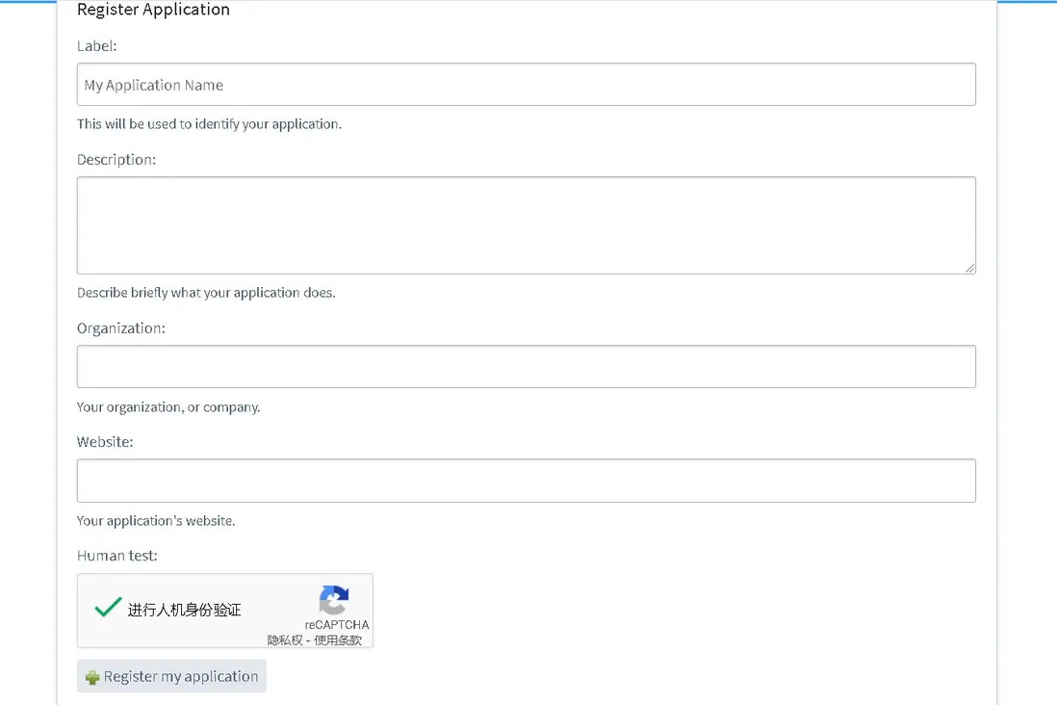This screenshot has height=705, width=1057.
Task: Click the "Description:" field caption
Action: tap(116, 159)
